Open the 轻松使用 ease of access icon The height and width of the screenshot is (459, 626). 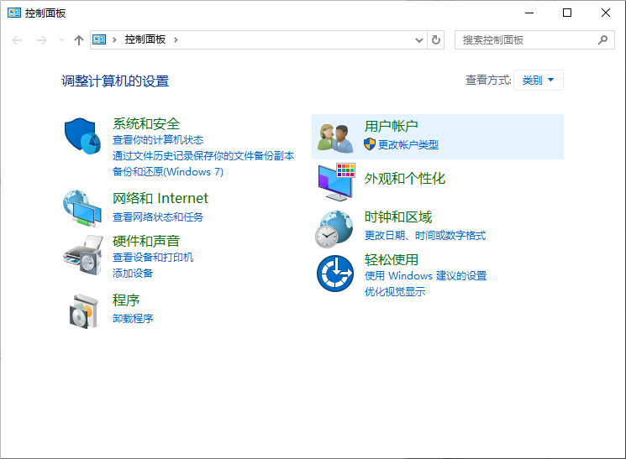(335, 274)
